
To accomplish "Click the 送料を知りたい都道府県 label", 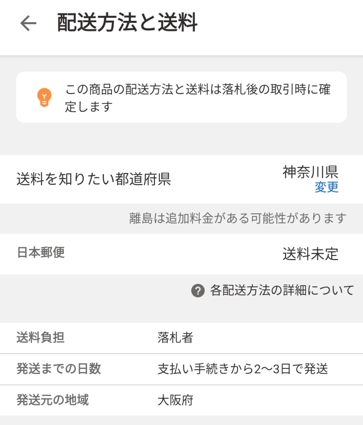I will pos(94,180).
